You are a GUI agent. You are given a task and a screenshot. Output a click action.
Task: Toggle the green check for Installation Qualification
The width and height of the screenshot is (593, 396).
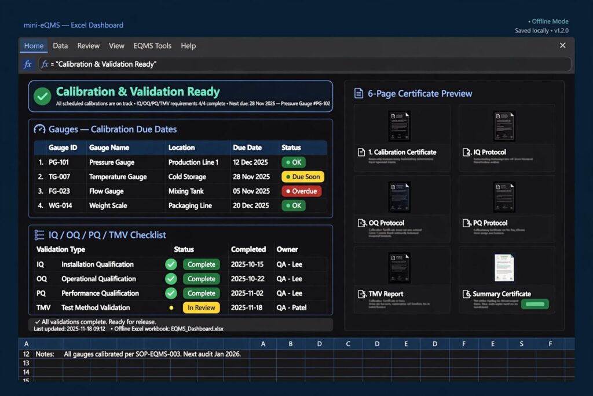[171, 264]
